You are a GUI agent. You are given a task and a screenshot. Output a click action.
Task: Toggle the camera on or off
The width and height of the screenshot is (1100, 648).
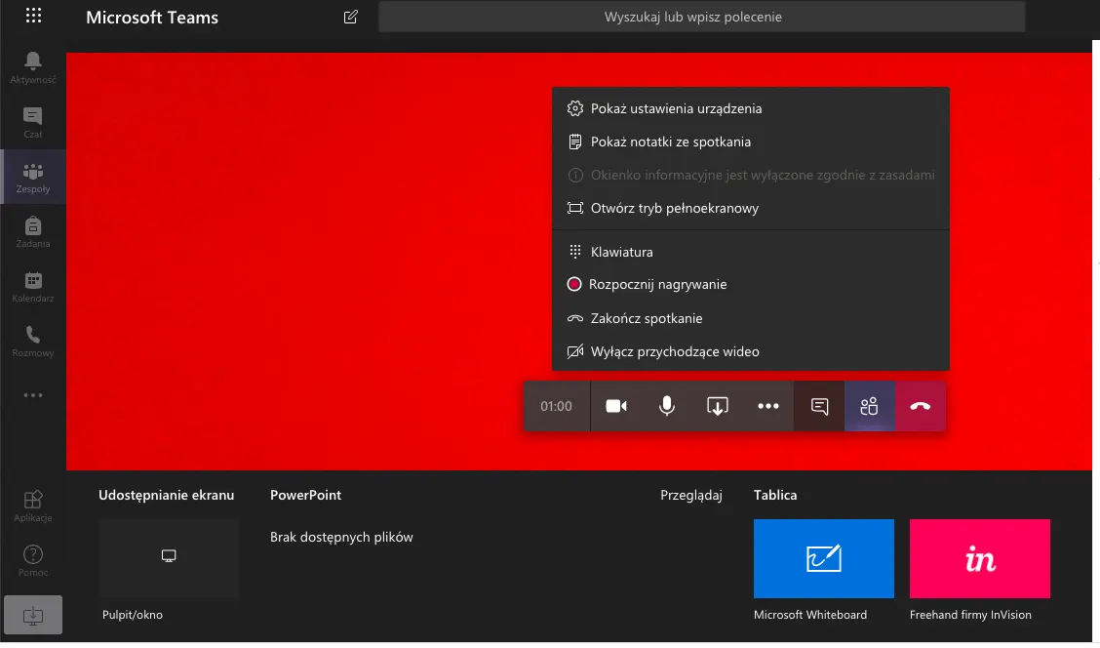pos(616,406)
